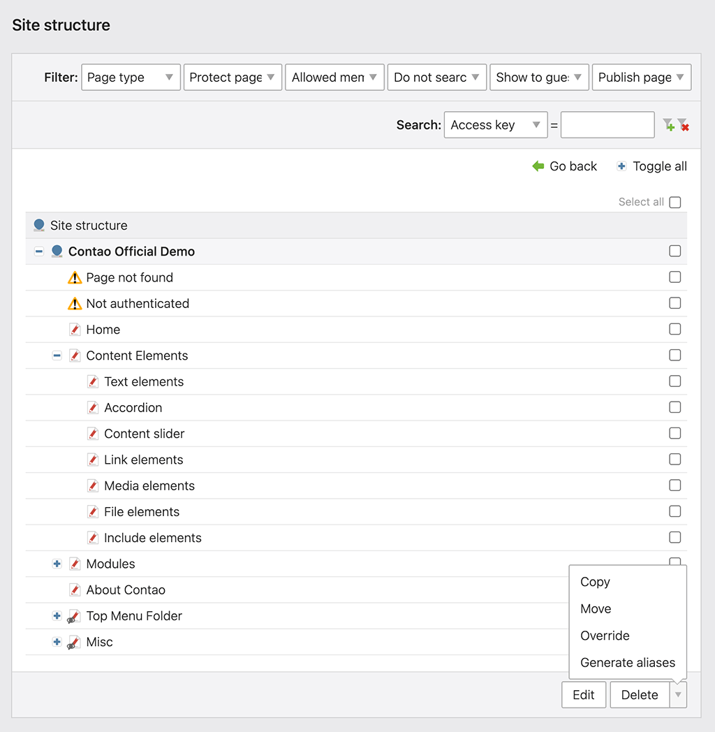
Task: Click the Misc hidden-page icon
Action: (x=74, y=643)
